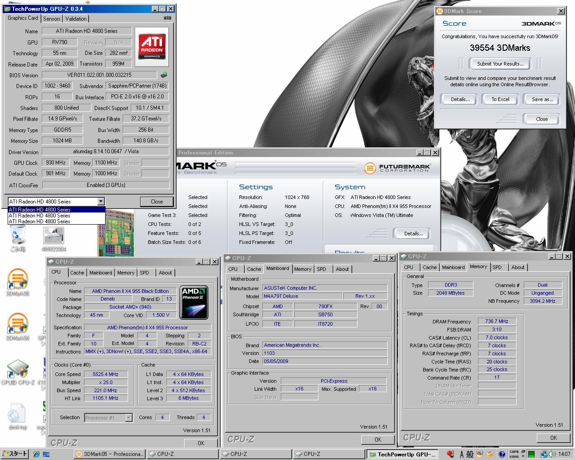Save the BIOS using the chip icon
This screenshot has height=460, width=575.
164,75
